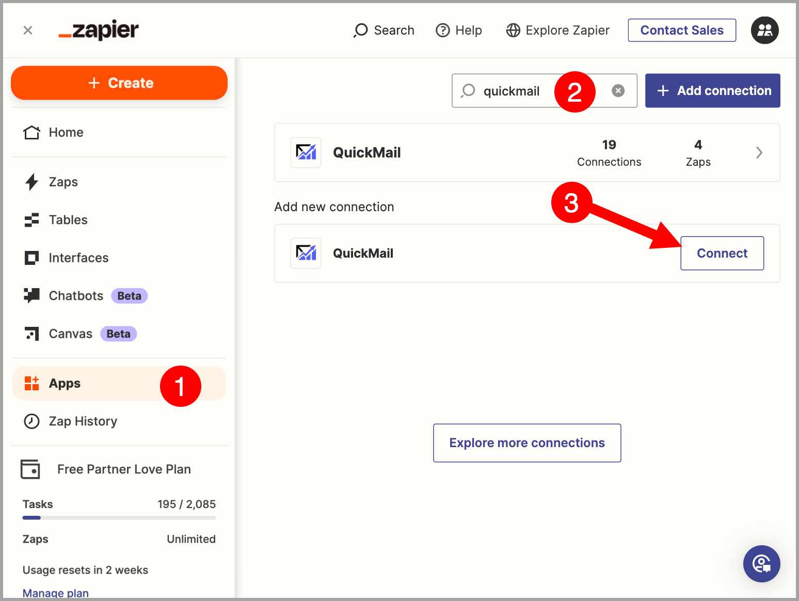799x601 pixels.
Task: Open Interfaces from the sidebar
Action: (x=119, y=258)
